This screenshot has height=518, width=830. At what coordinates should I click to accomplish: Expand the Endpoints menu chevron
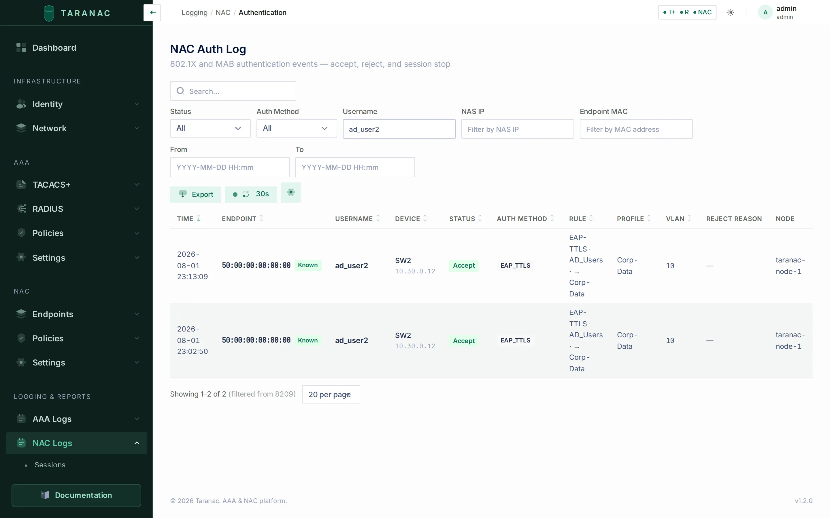[137, 314]
